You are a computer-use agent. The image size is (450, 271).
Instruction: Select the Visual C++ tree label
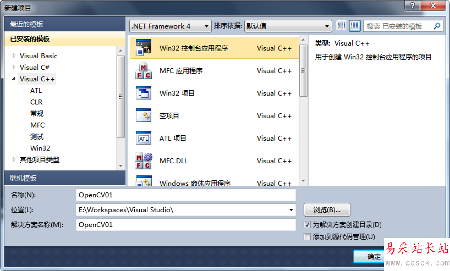click(x=37, y=79)
